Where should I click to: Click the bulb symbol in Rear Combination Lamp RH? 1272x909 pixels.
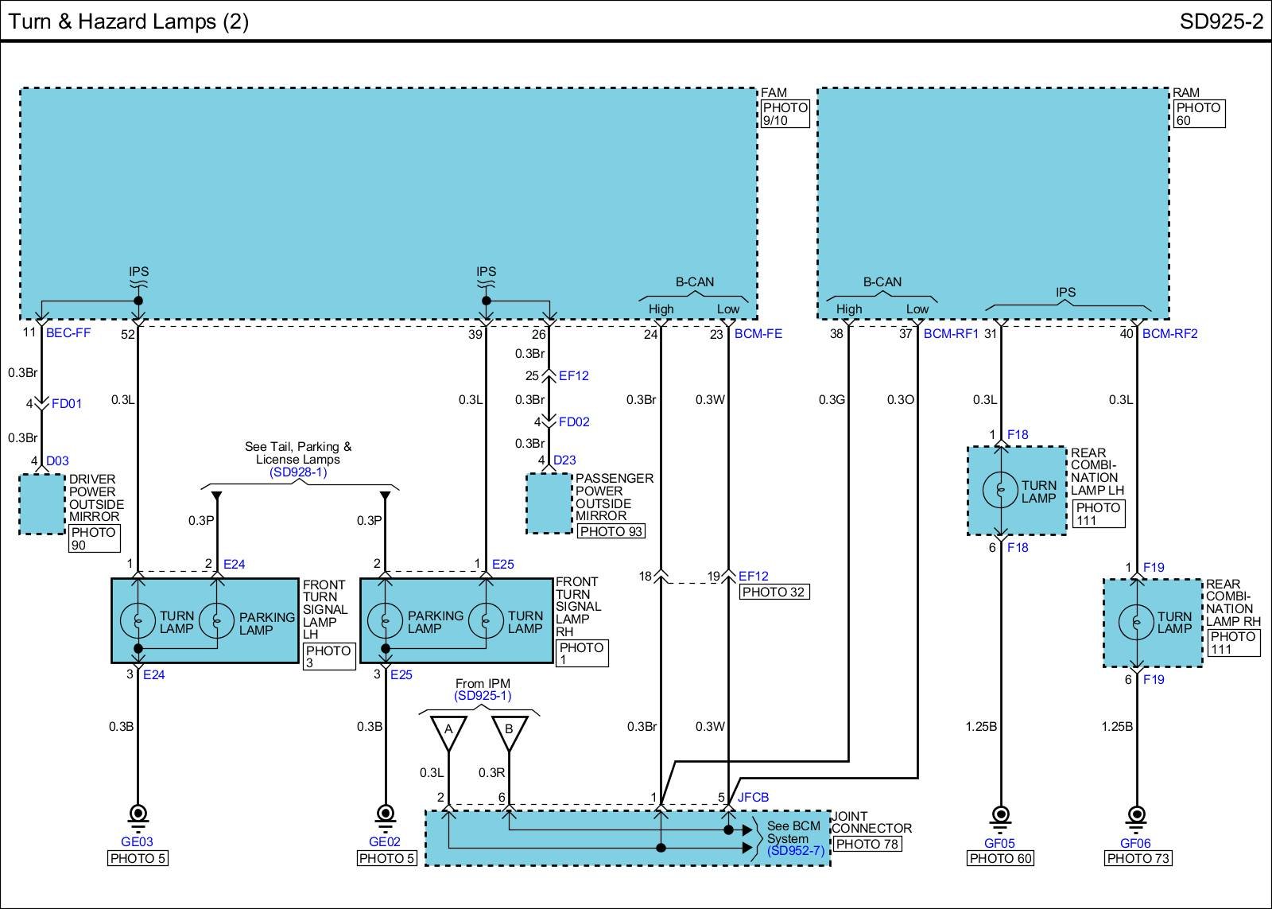point(1137,622)
